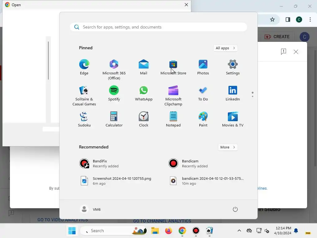Launch LinkedIn pinned app

233,93
